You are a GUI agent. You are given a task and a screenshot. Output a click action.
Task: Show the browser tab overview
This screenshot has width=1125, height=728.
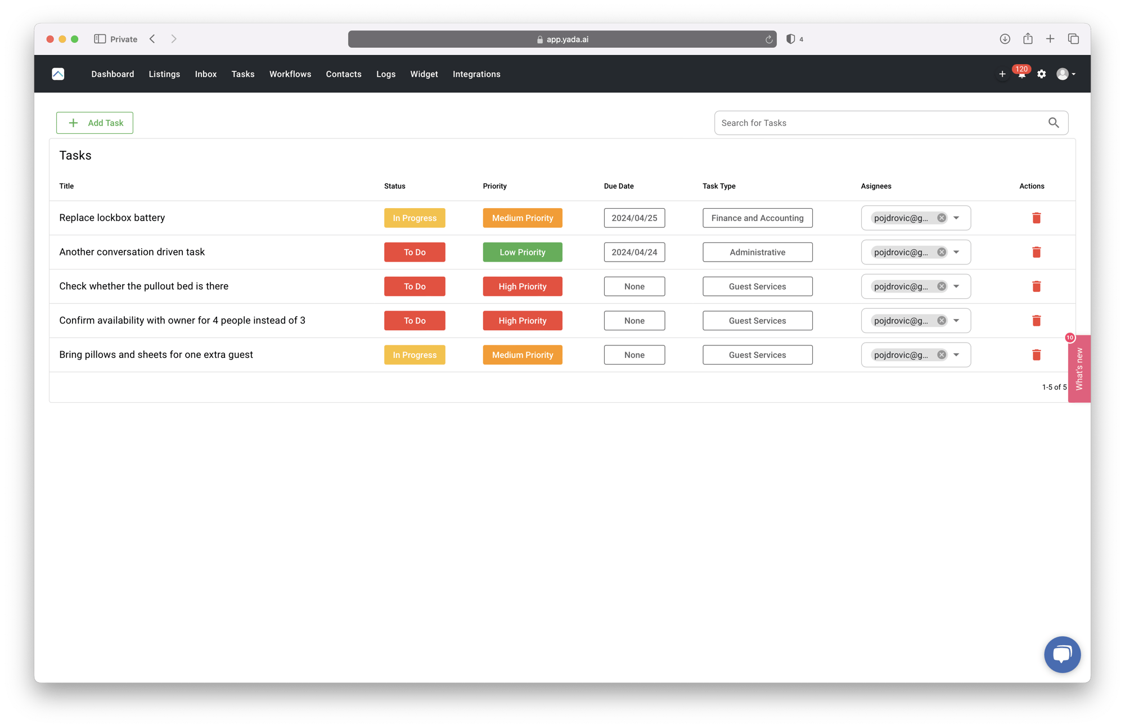coord(1073,39)
